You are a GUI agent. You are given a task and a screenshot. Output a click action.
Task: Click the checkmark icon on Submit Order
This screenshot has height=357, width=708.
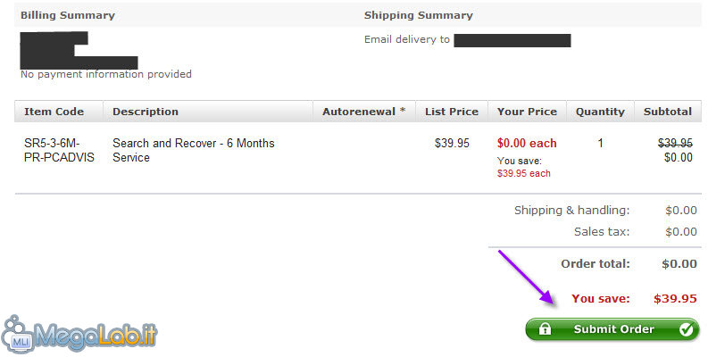[686, 329]
